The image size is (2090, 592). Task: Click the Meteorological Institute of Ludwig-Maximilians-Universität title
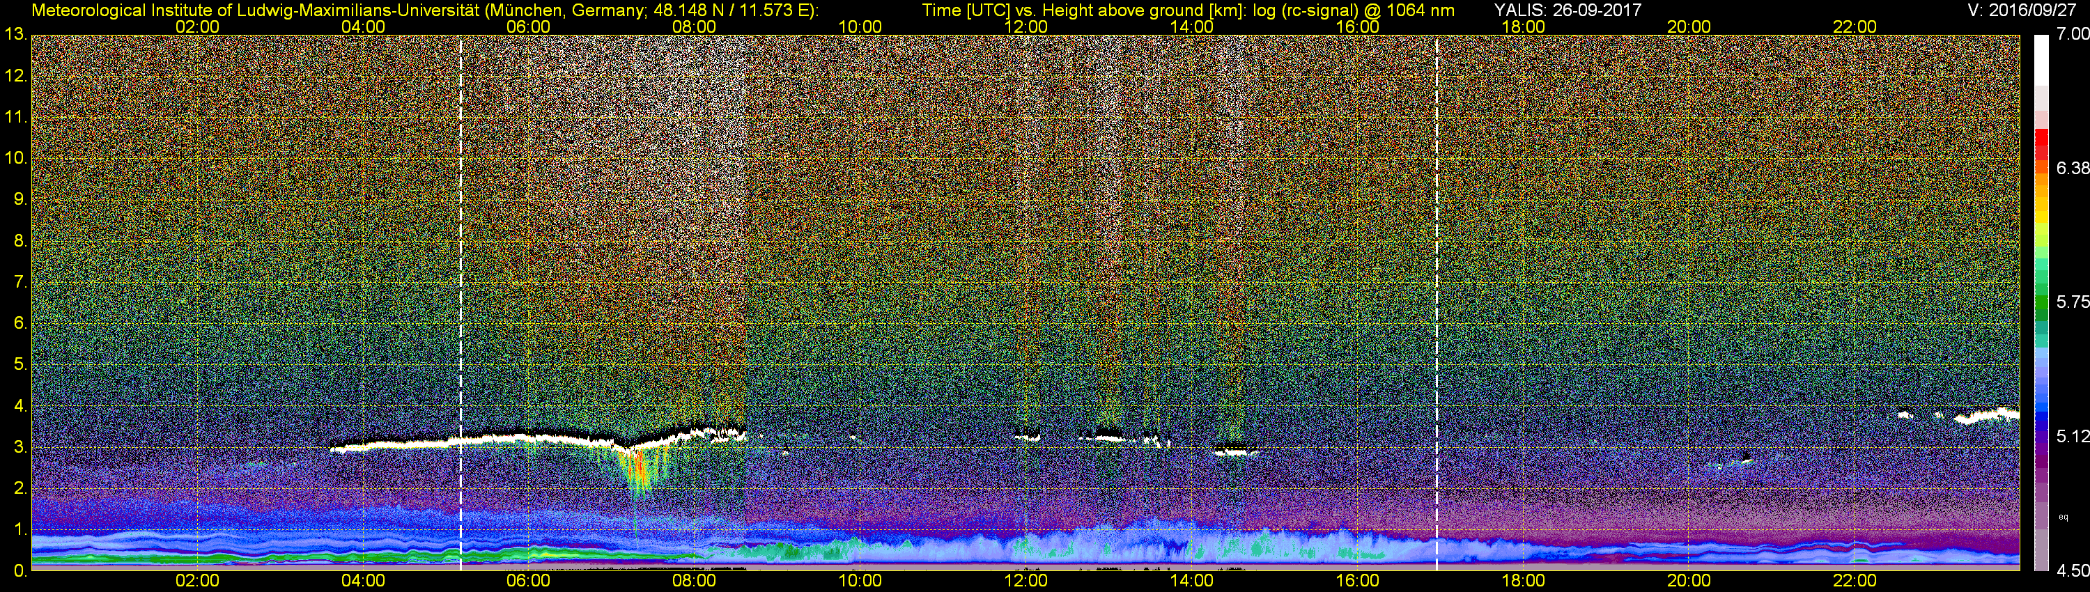[x=424, y=10]
